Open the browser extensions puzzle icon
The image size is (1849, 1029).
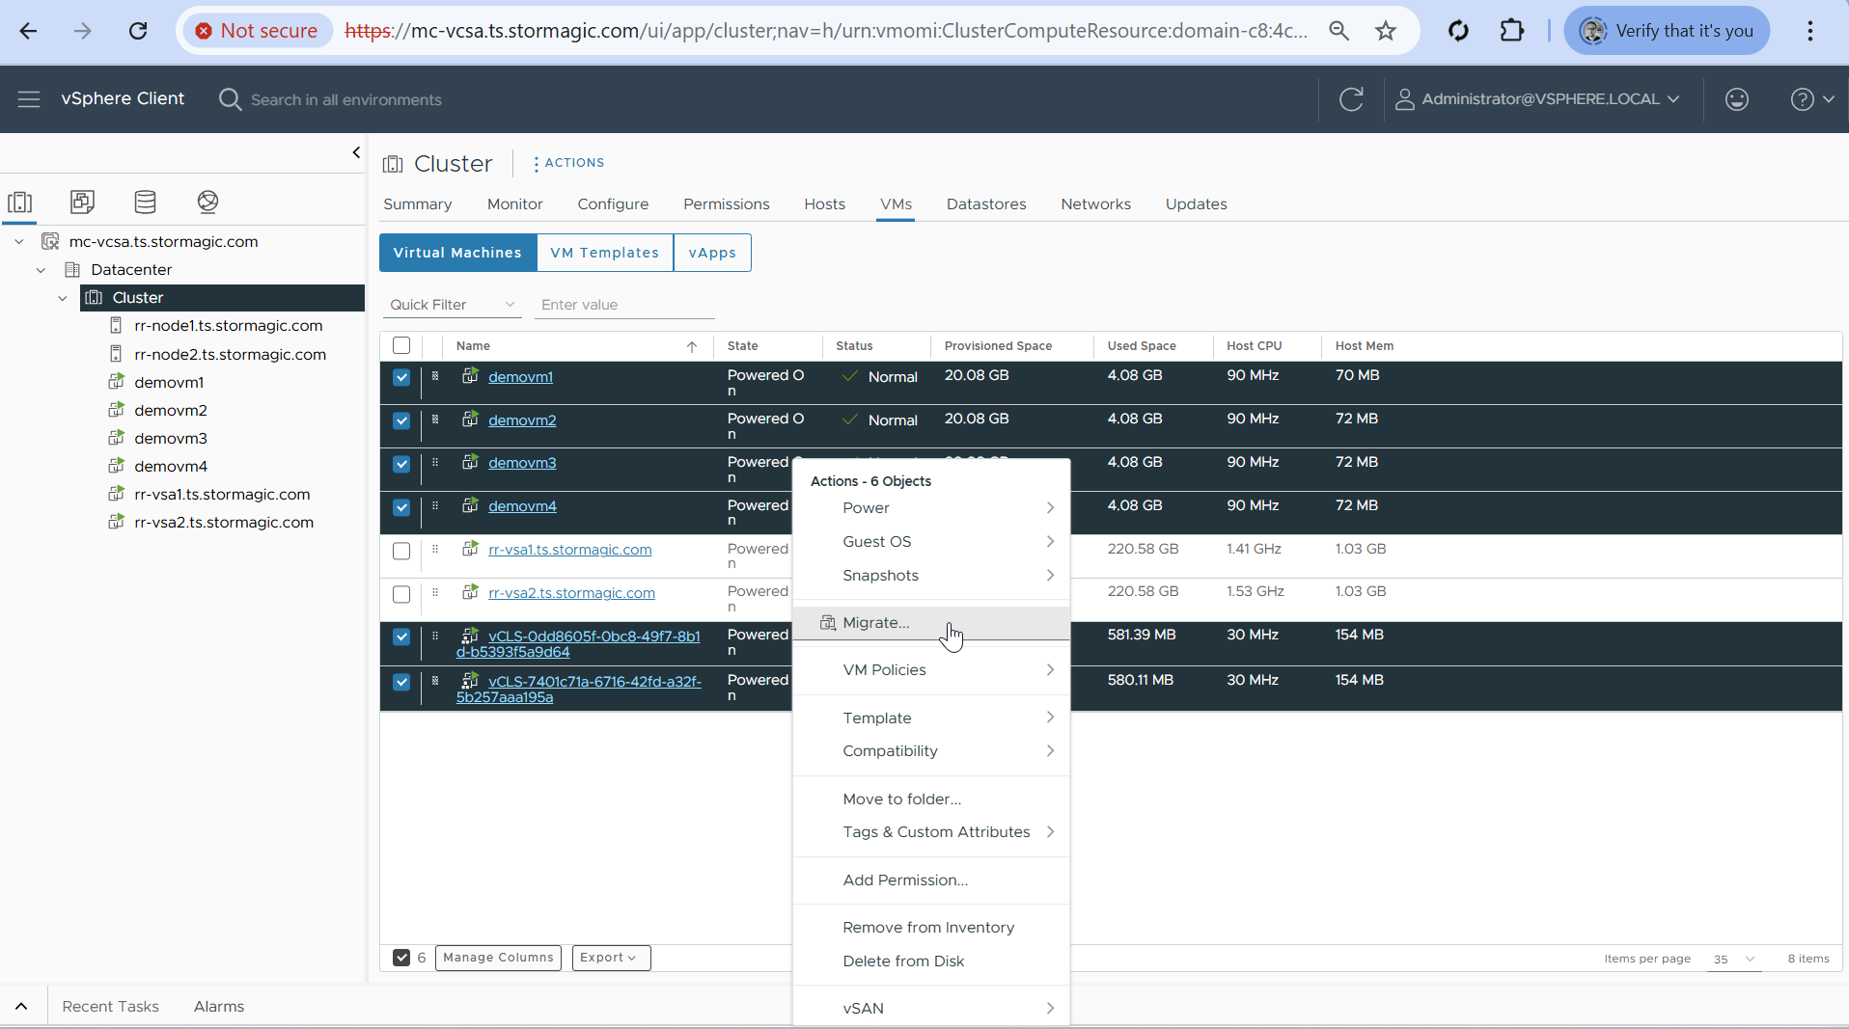click(x=1512, y=31)
